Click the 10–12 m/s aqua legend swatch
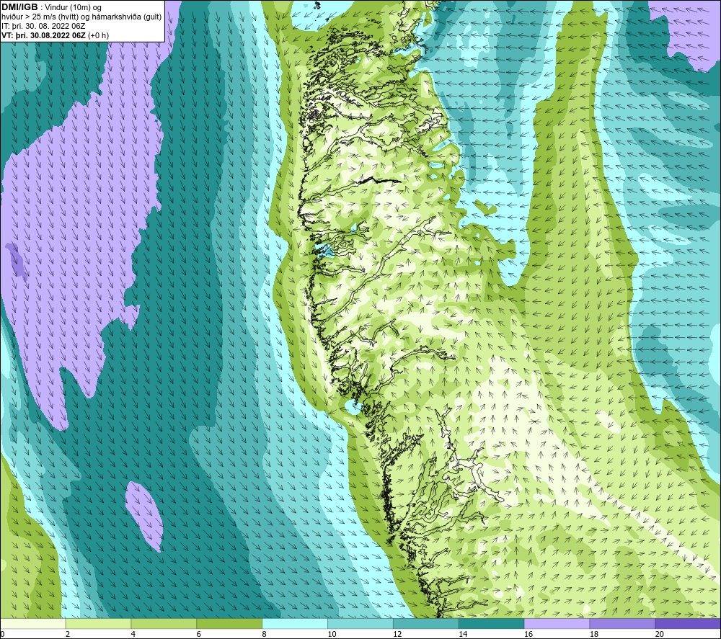 click(x=360, y=623)
